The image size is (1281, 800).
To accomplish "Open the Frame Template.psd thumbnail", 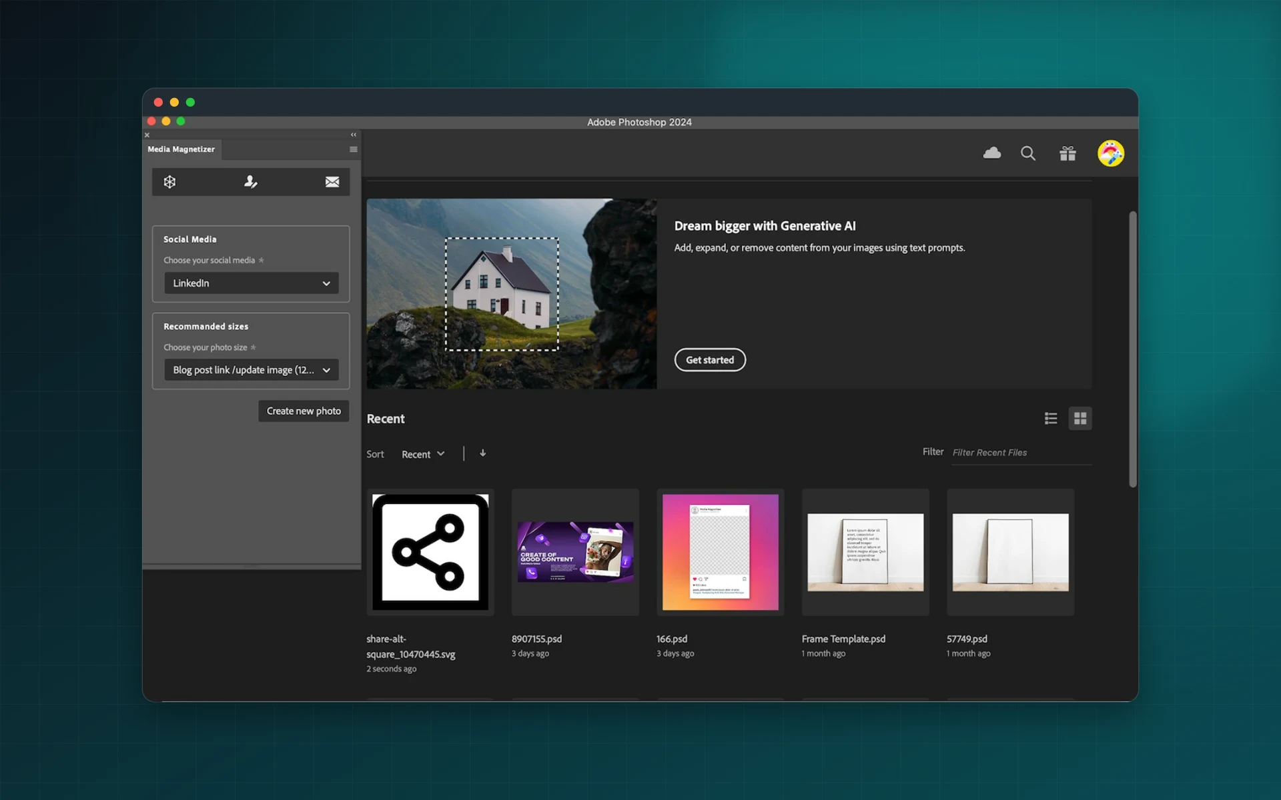I will (865, 552).
